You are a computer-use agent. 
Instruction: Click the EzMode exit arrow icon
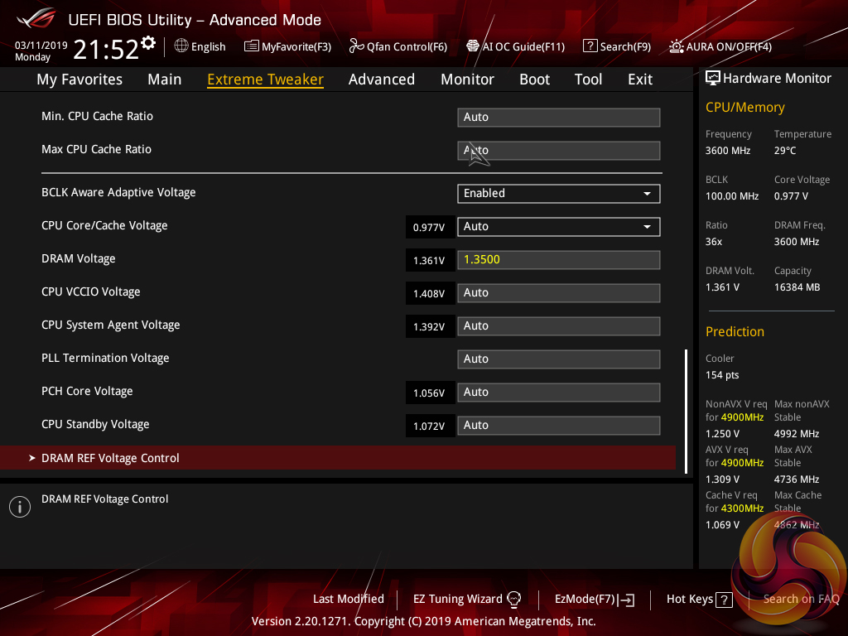[627, 600]
